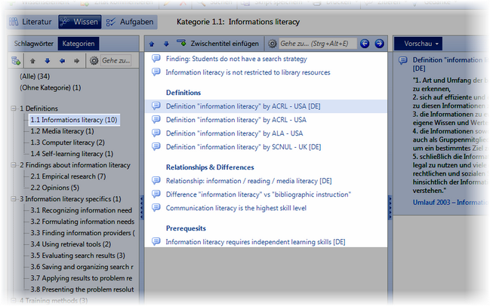Select the Definitions subheading
The image size is (490, 306).
point(183,93)
